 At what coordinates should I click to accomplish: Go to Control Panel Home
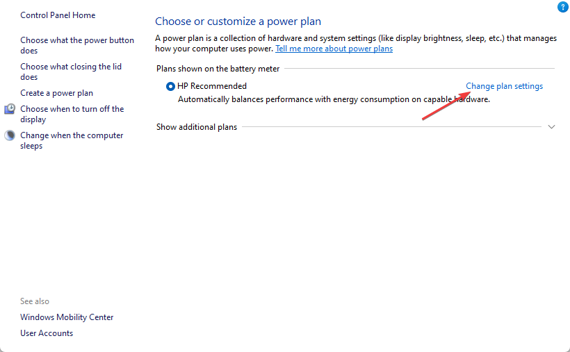tap(58, 15)
